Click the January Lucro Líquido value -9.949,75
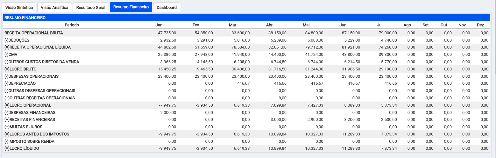The height and width of the screenshot is (158, 496). click(167, 148)
